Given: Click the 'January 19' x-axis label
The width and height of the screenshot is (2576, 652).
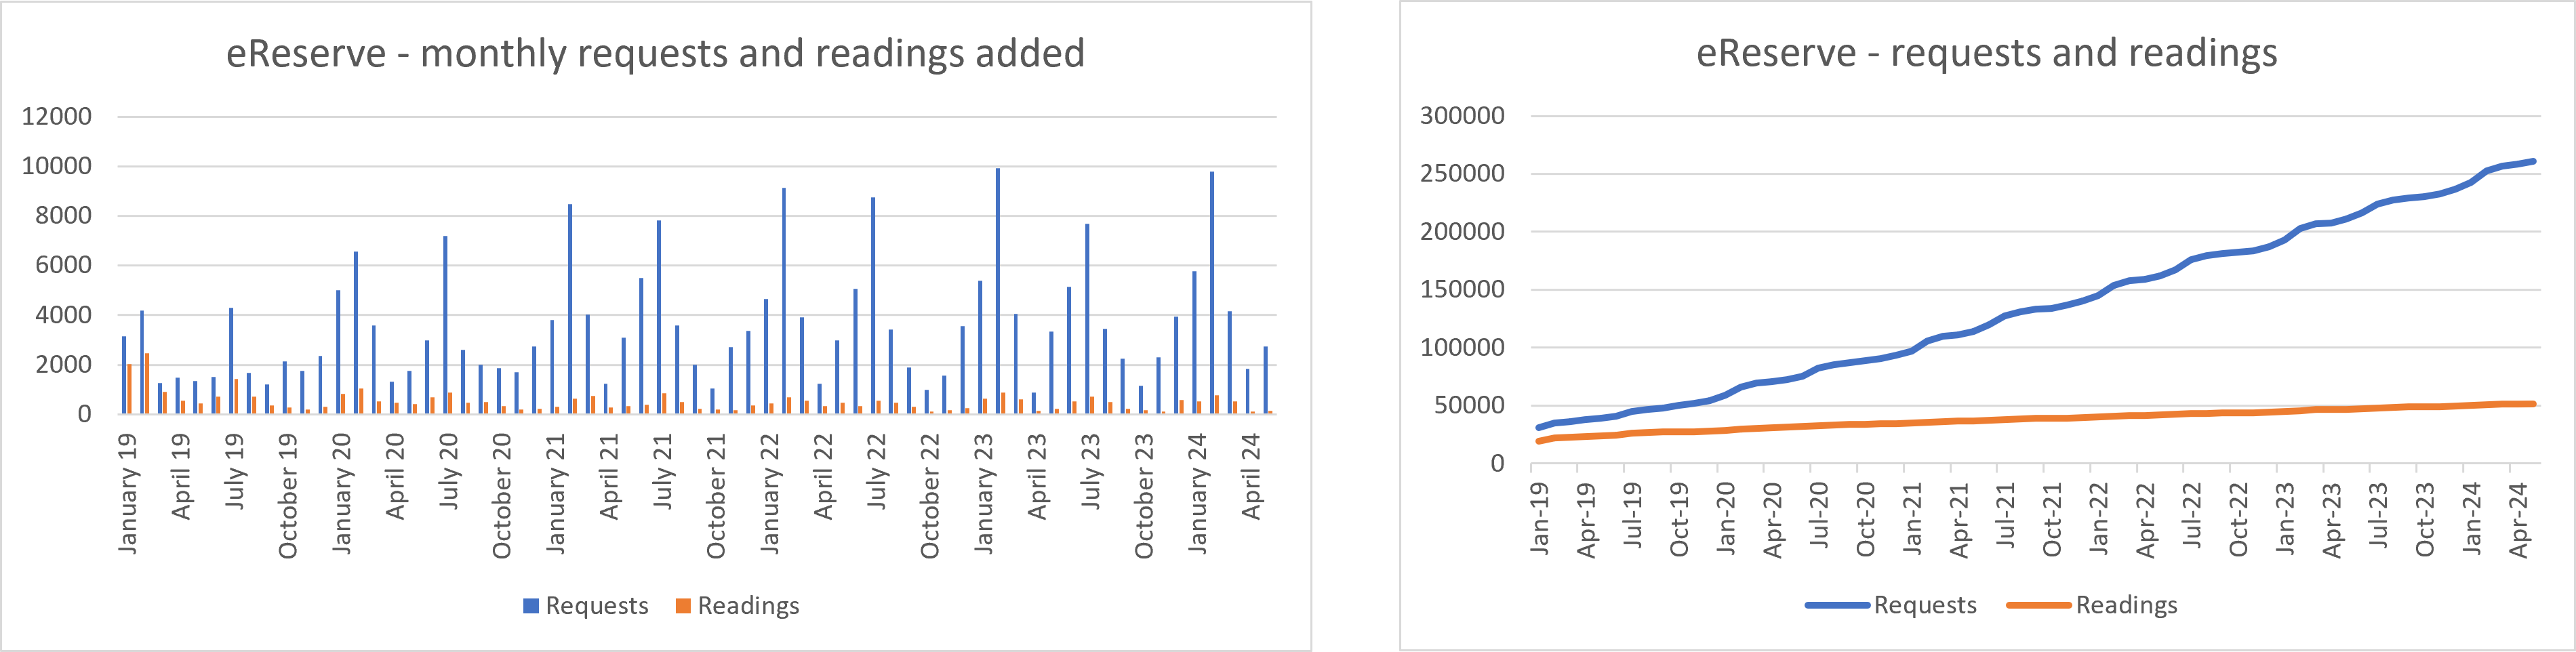Looking at the screenshot, I should pyautogui.click(x=128, y=493).
